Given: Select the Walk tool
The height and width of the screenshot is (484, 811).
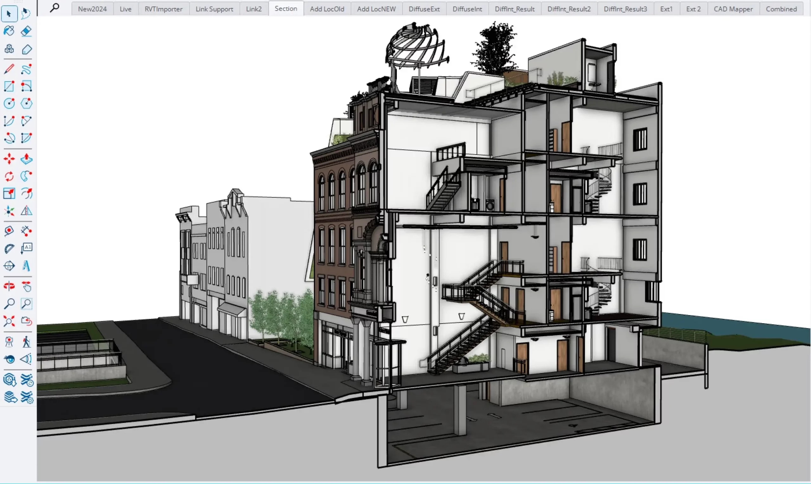Looking at the screenshot, I should [26, 342].
